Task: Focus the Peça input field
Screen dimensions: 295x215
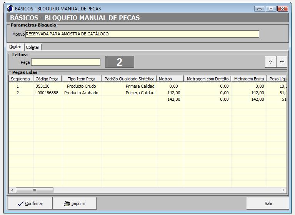Action: 66,62
